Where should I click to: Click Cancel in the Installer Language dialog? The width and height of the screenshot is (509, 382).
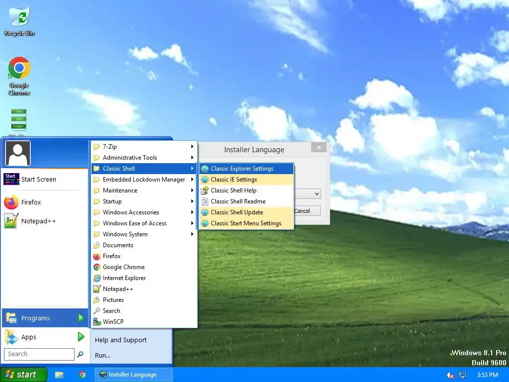pyautogui.click(x=306, y=211)
